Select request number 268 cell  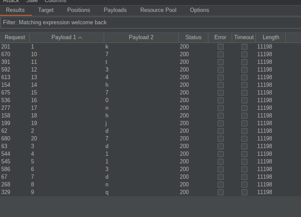pos(6,185)
